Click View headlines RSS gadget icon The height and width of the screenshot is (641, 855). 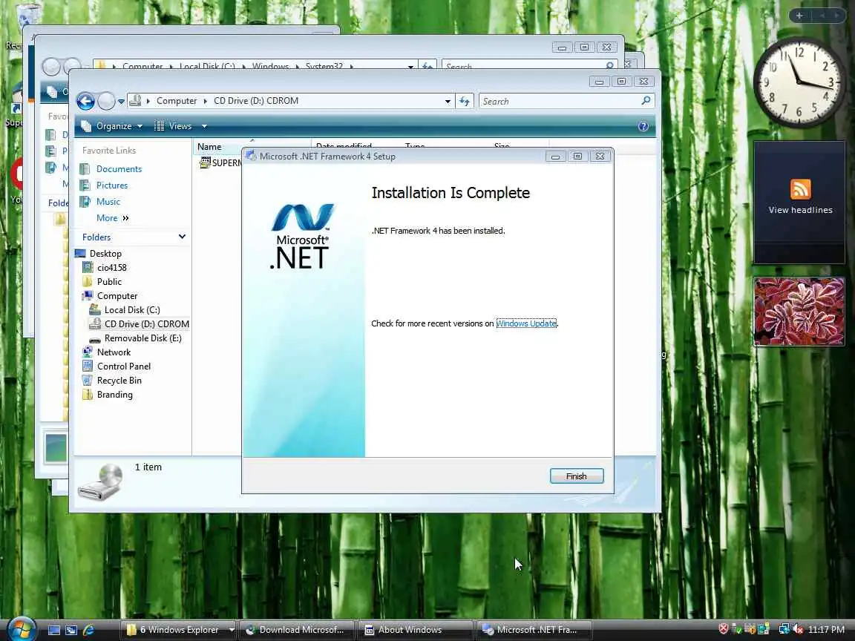point(800,189)
